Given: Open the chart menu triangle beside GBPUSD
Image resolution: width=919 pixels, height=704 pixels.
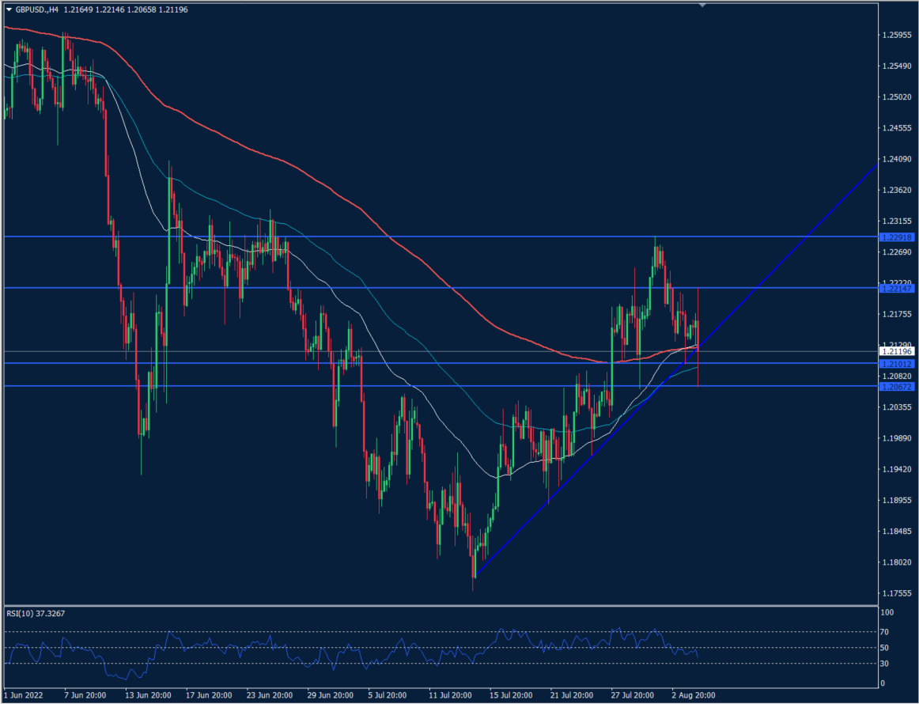Looking at the screenshot, I should click(9, 10).
